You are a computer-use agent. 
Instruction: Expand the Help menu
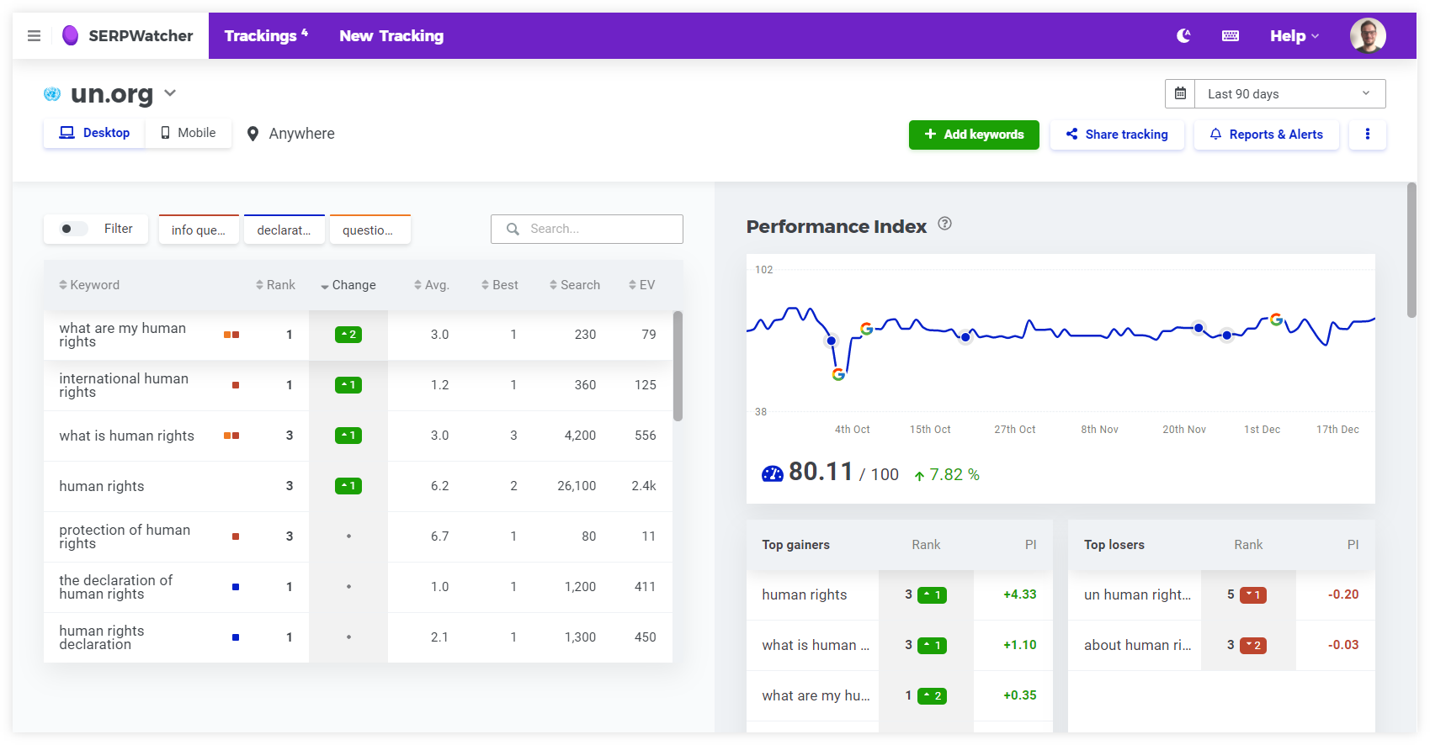(x=1294, y=36)
